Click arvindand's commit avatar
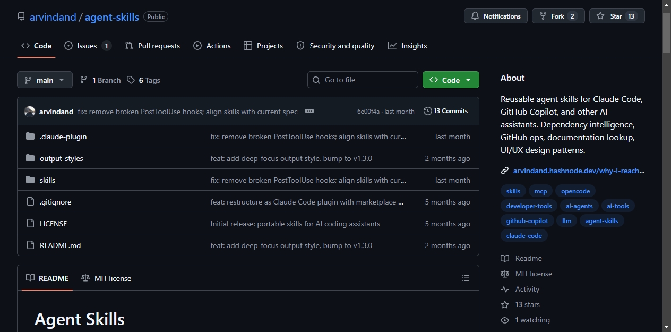The height and width of the screenshot is (332, 671). click(30, 112)
